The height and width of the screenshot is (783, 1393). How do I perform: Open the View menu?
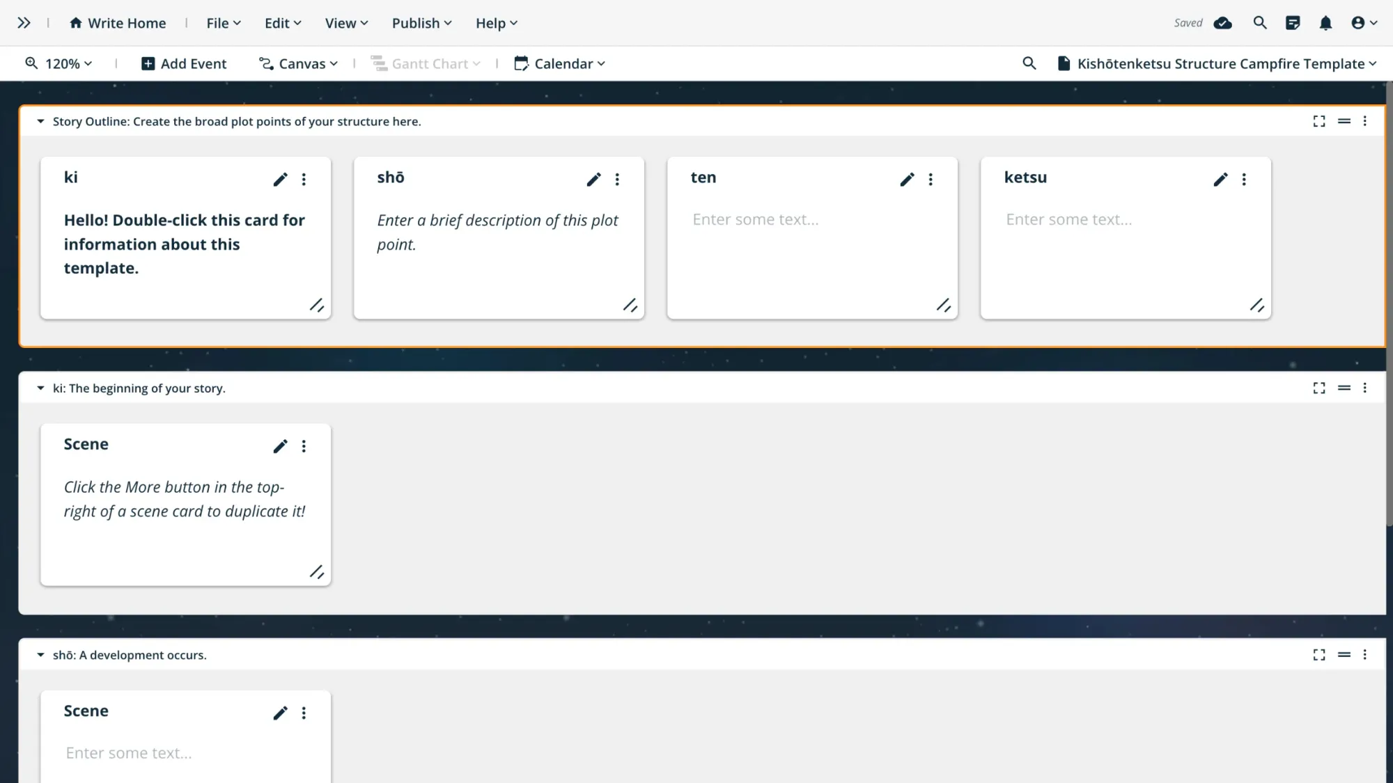[x=346, y=23]
